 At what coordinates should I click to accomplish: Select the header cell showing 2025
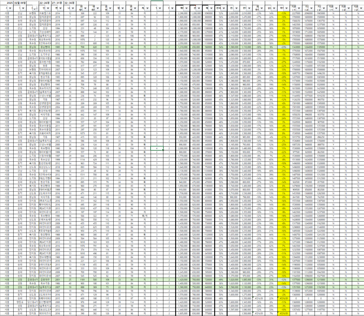7,3
